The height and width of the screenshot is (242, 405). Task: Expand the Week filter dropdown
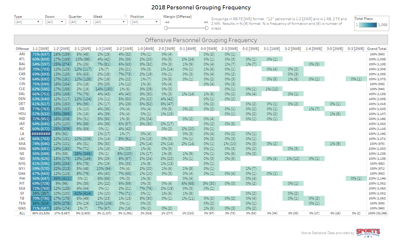coord(110,22)
